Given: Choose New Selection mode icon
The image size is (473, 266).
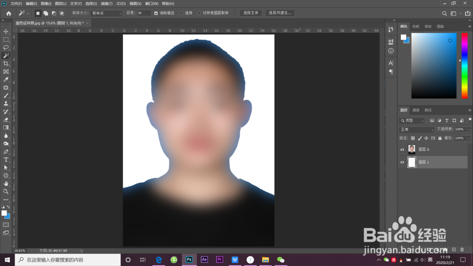Looking at the screenshot, I should point(38,13).
